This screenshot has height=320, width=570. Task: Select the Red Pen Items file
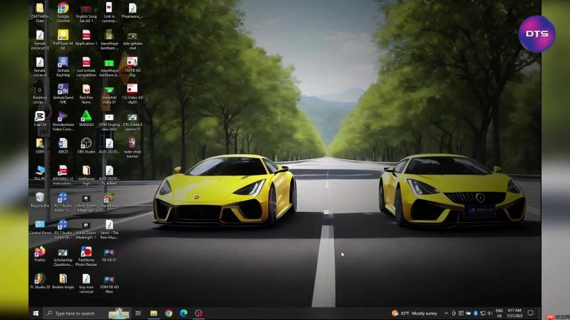[86, 94]
